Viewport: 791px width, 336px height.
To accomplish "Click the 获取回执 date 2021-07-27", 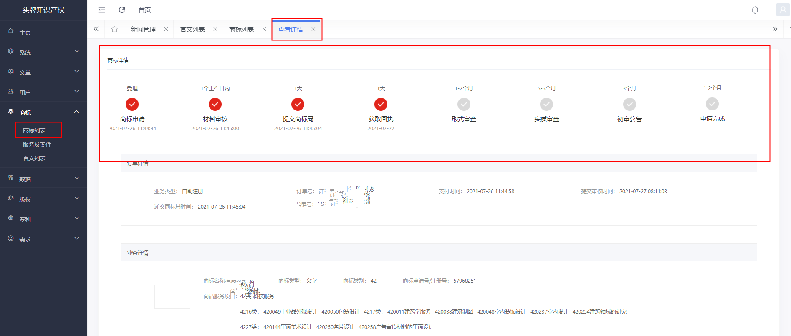I will tap(381, 129).
